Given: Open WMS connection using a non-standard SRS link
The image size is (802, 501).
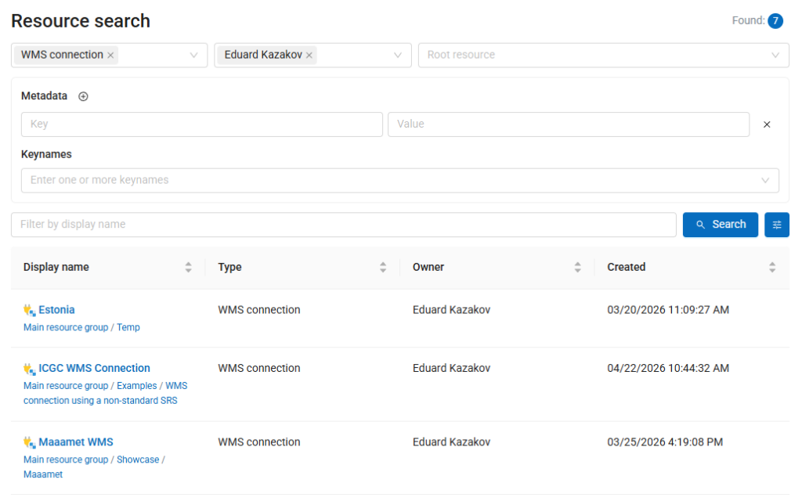Looking at the screenshot, I should point(106,393).
